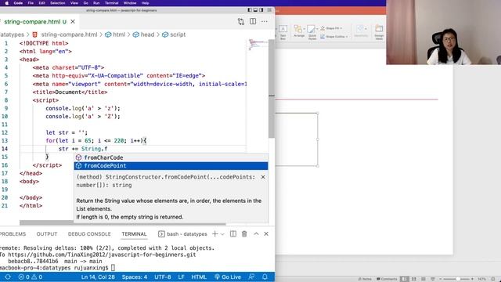
Task: Select the fromCodePoint suggestion
Action: coord(171,165)
